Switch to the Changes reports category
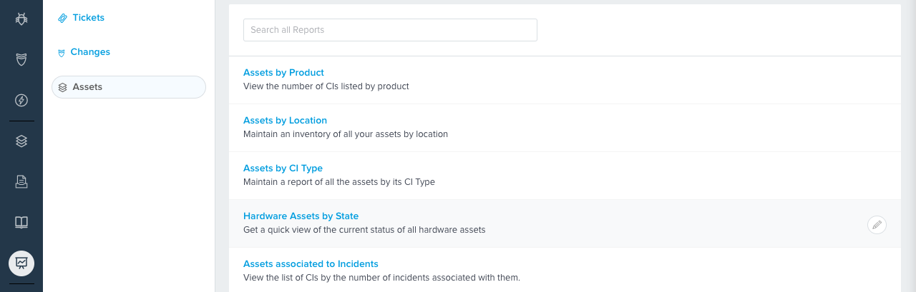 pyautogui.click(x=90, y=52)
